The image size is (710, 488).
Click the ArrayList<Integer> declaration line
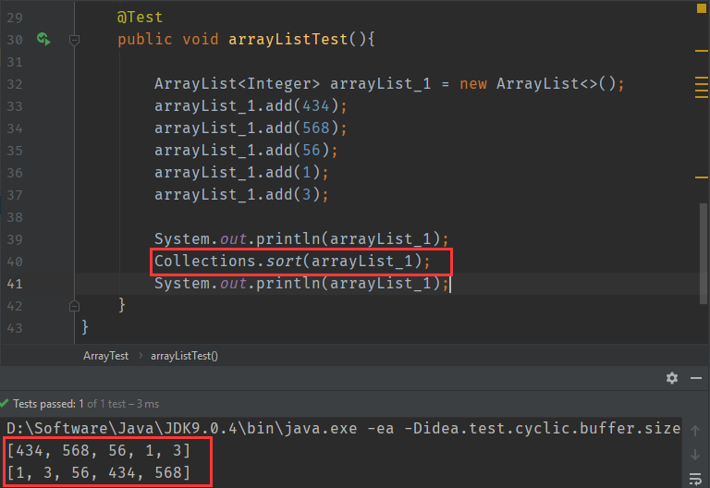[x=389, y=84]
